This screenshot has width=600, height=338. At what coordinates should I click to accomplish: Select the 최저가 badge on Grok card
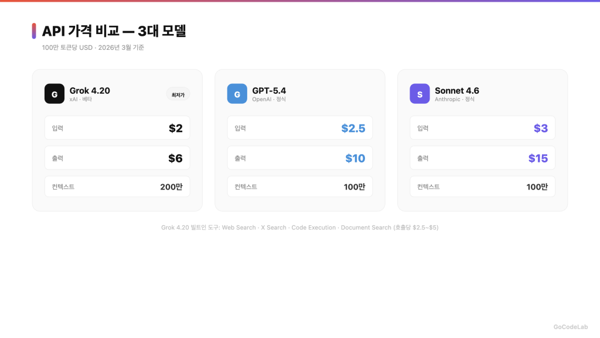click(x=178, y=94)
